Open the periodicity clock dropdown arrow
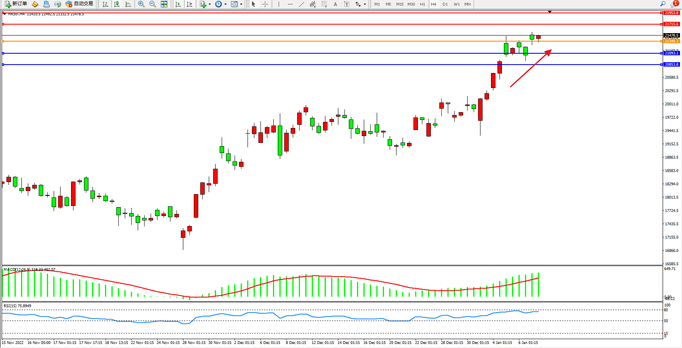682x348 pixels. pyautogui.click(x=225, y=4)
